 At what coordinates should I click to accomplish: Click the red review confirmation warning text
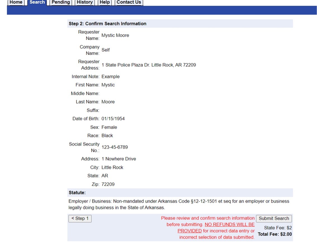[208, 218]
